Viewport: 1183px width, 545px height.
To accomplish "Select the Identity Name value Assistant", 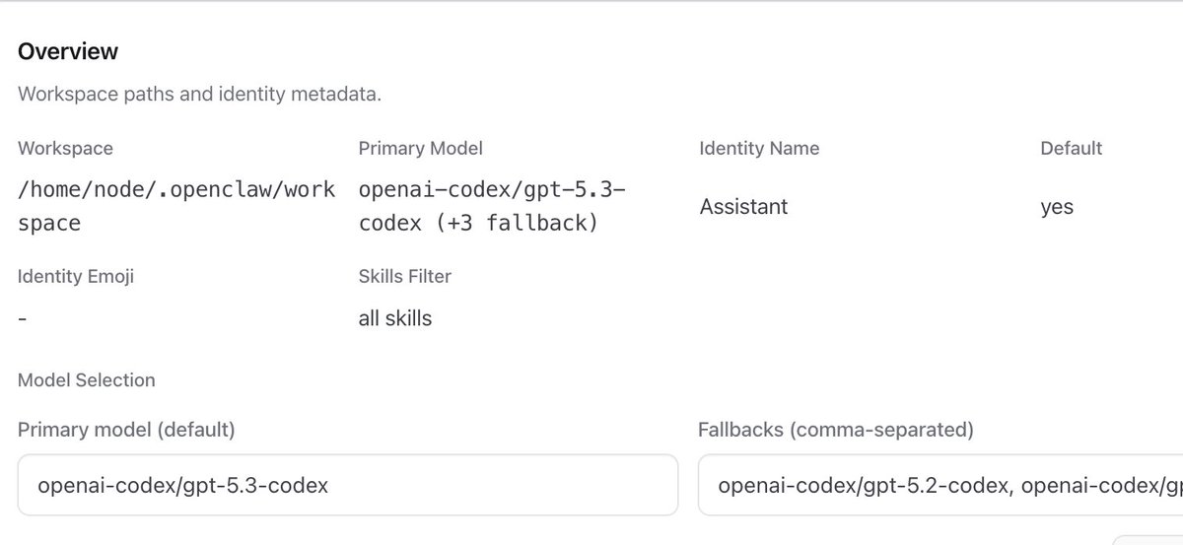I will tap(744, 207).
